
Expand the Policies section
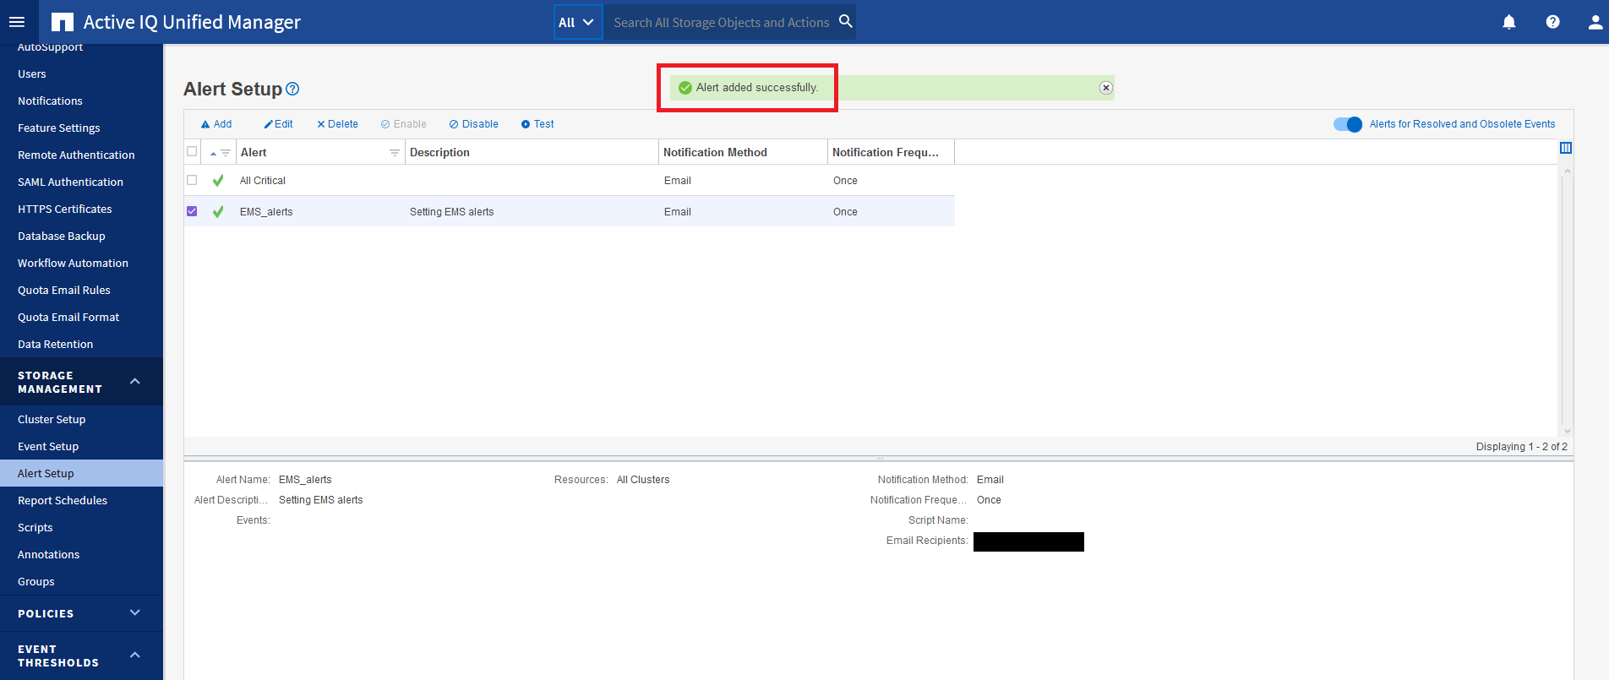coord(134,613)
